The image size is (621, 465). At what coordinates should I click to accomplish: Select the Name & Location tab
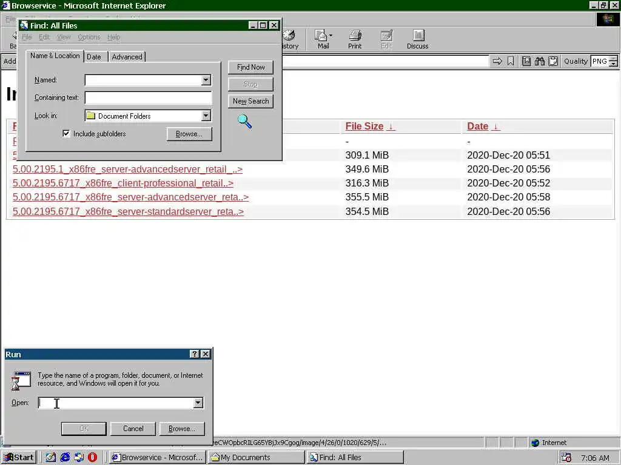[x=55, y=56]
